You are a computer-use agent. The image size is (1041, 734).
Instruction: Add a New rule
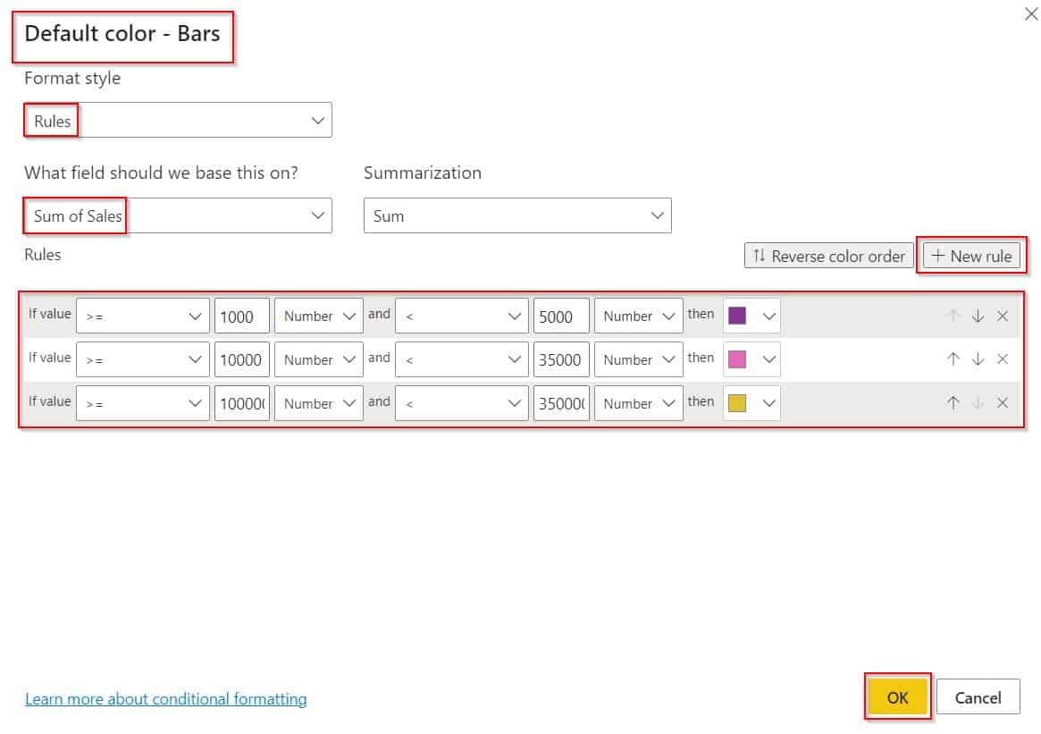(971, 256)
